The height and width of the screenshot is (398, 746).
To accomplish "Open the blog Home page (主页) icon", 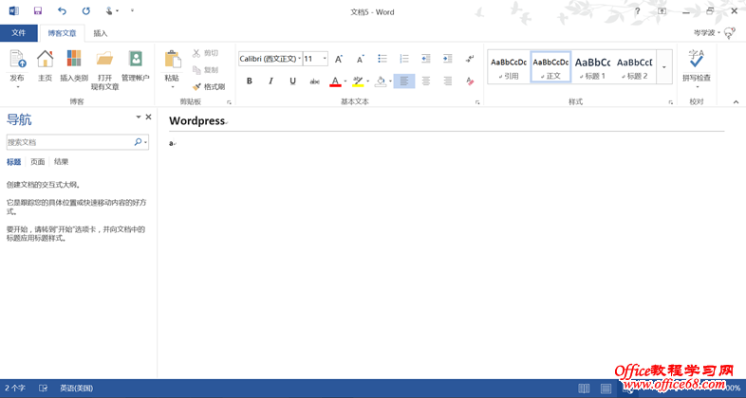I will pyautogui.click(x=46, y=60).
